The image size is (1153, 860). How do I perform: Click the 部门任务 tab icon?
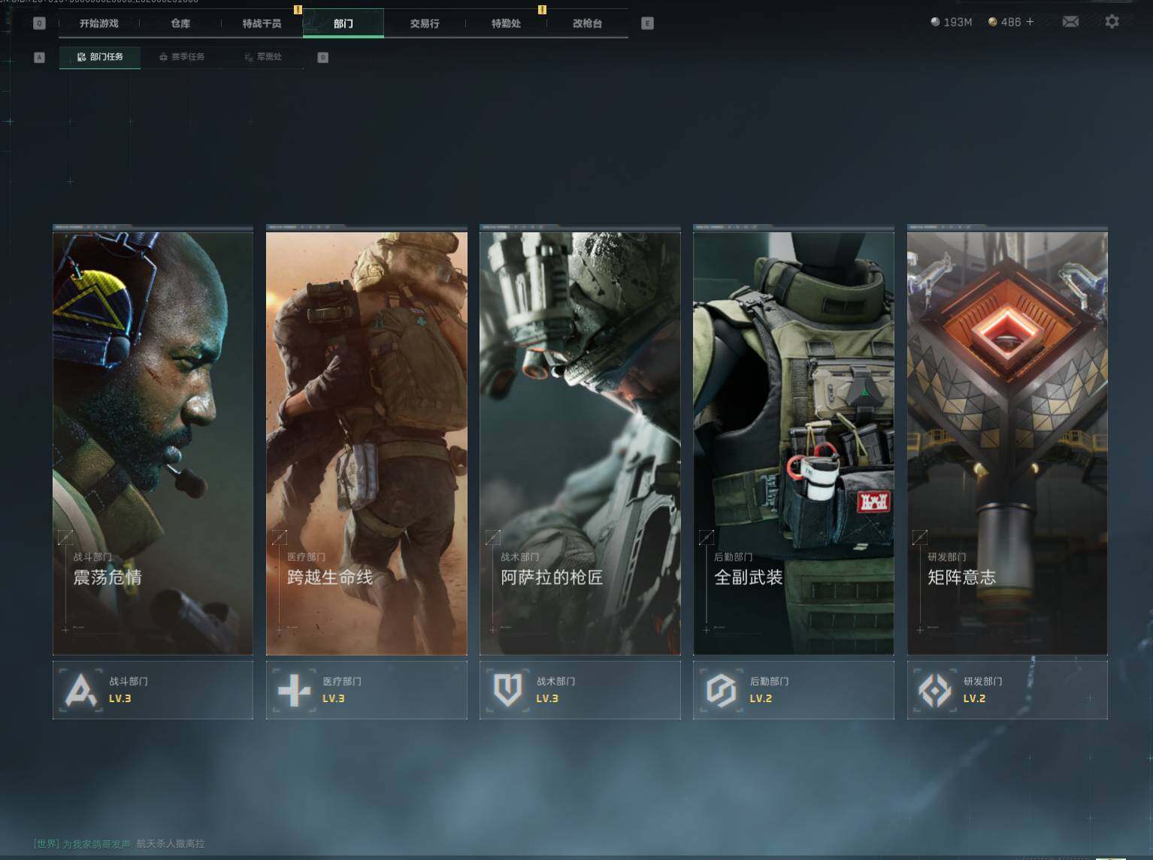coord(81,57)
